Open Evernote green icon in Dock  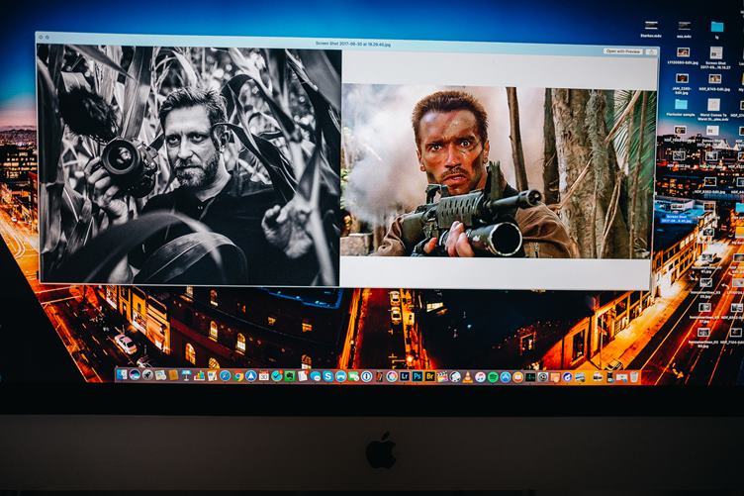pyautogui.click(x=290, y=376)
